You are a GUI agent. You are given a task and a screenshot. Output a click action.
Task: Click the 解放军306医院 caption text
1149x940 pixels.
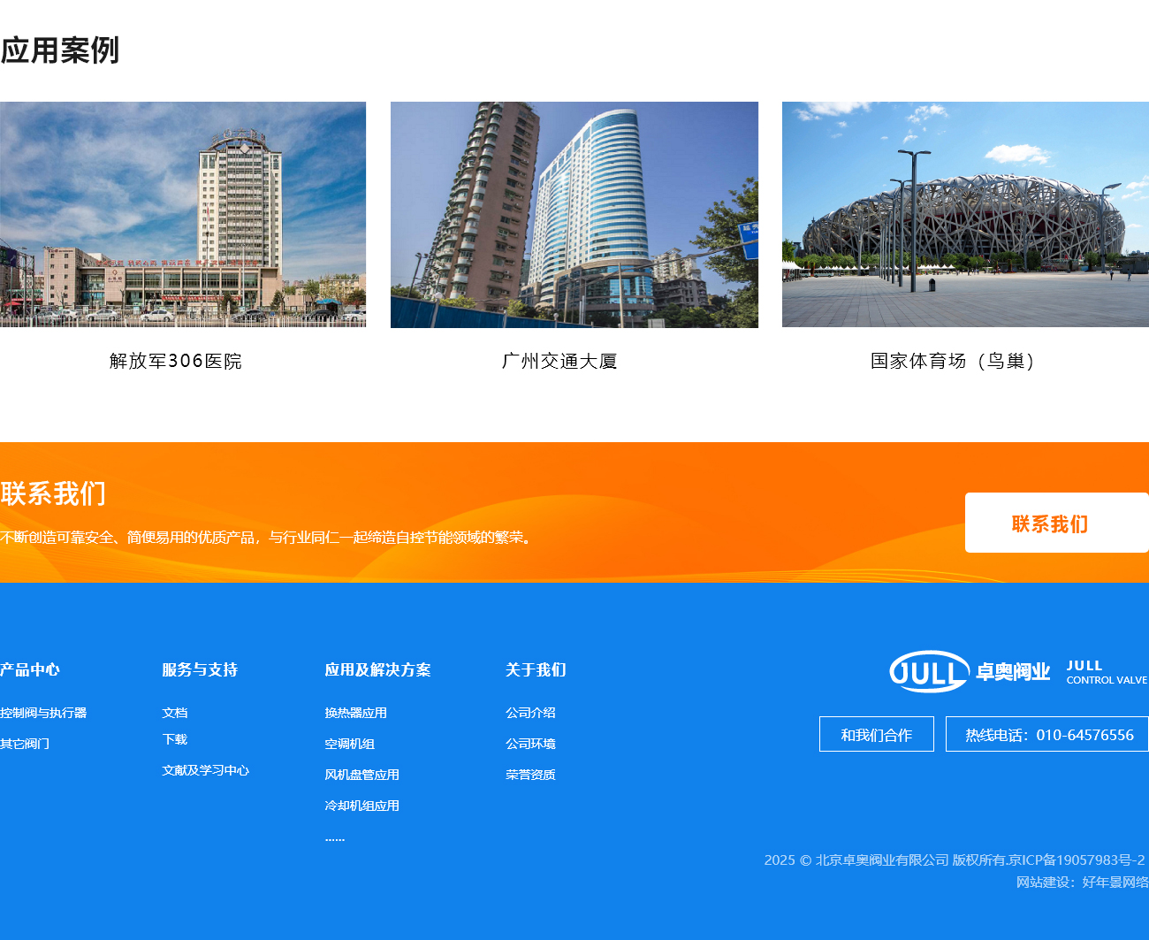[175, 361]
